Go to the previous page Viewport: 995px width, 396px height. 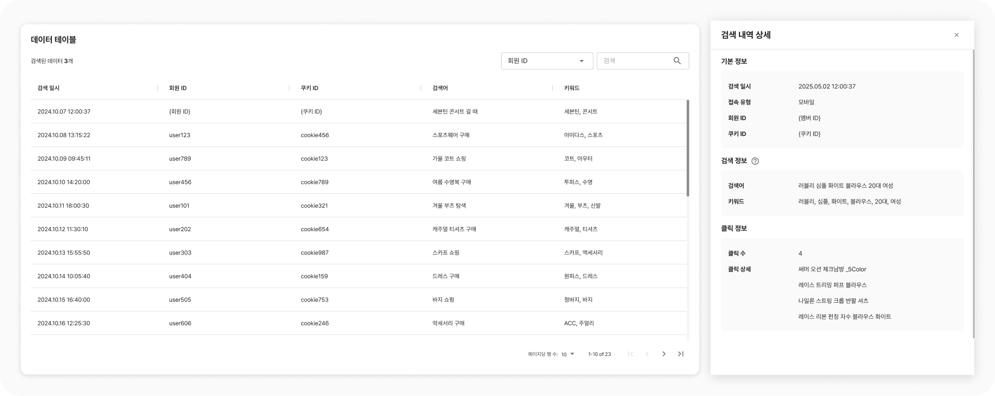(x=647, y=354)
